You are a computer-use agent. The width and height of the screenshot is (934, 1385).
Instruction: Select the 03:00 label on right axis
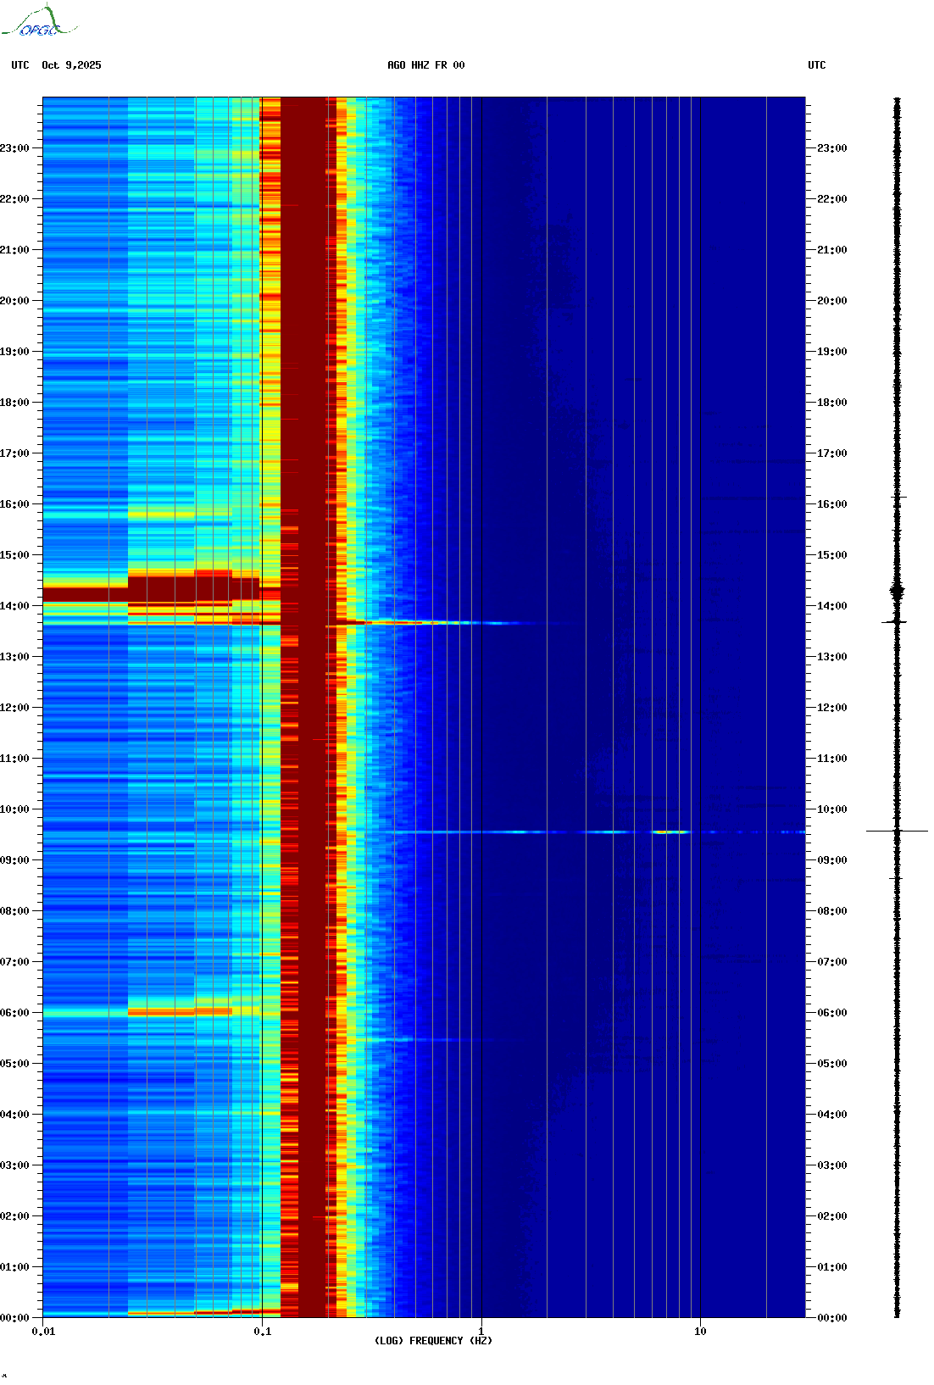tap(831, 1165)
